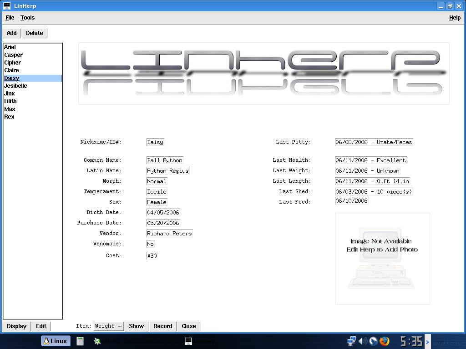Image resolution: width=466 pixels, height=349 pixels.
Task: Open network monitor tray icon
Action: tap(351, 341)
